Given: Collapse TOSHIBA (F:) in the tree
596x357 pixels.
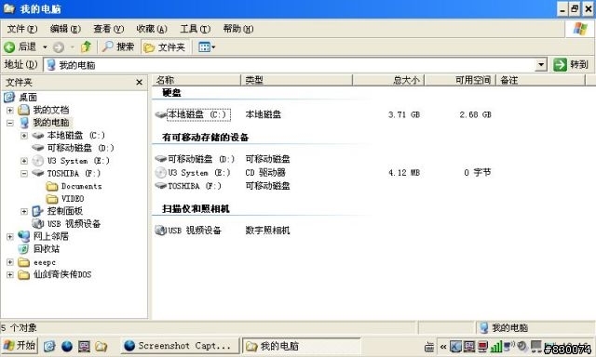Looking at the screenshot, I should point(24,173).
